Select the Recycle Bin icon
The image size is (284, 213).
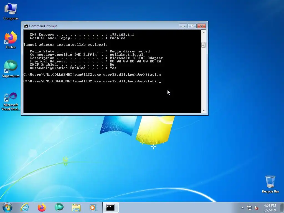pos(270,184)
